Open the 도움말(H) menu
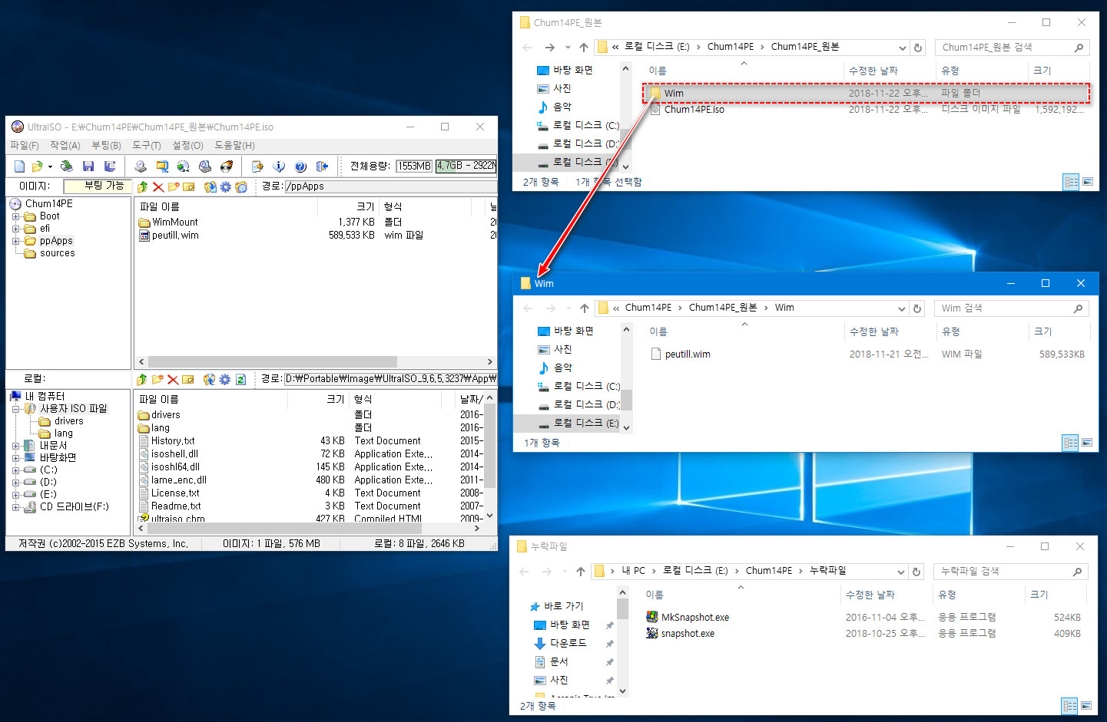Viewport: 1107px width, 722px height. [234, 146]
